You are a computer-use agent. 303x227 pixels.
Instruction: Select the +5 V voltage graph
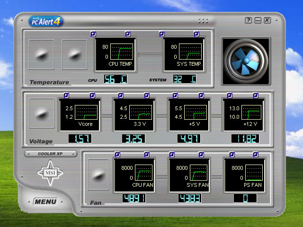click(189, 115)
